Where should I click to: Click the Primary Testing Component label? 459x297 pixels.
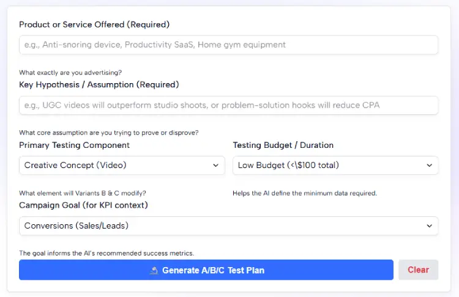pyautogui.click(x=74, y=145)
